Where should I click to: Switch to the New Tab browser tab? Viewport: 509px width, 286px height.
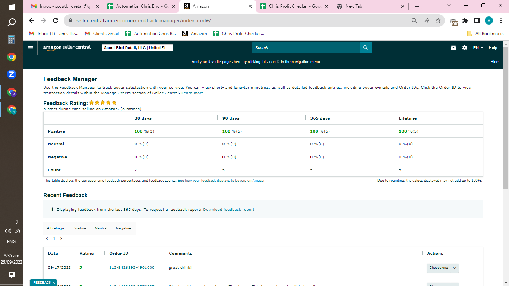tap(370, 6)
